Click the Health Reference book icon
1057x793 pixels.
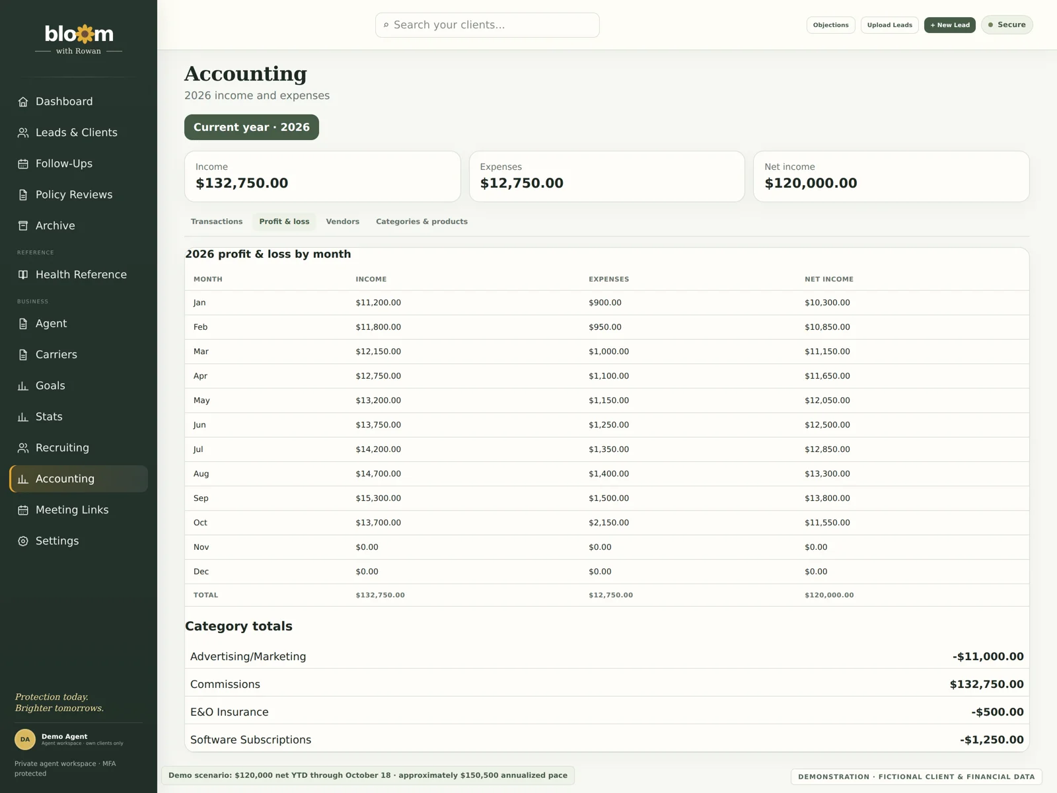click(23, 275)
